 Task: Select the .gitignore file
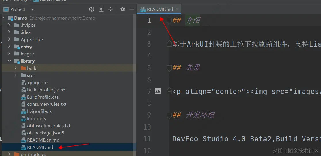[37, 83]
